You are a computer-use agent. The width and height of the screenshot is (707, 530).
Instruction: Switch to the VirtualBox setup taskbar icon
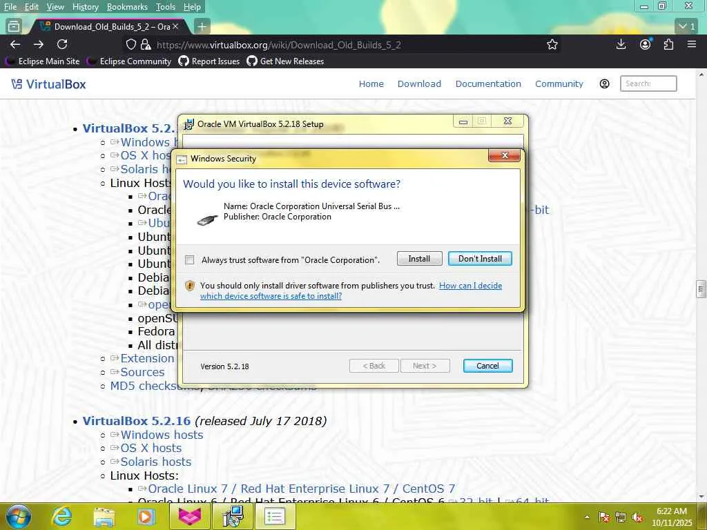click(233, 516)
